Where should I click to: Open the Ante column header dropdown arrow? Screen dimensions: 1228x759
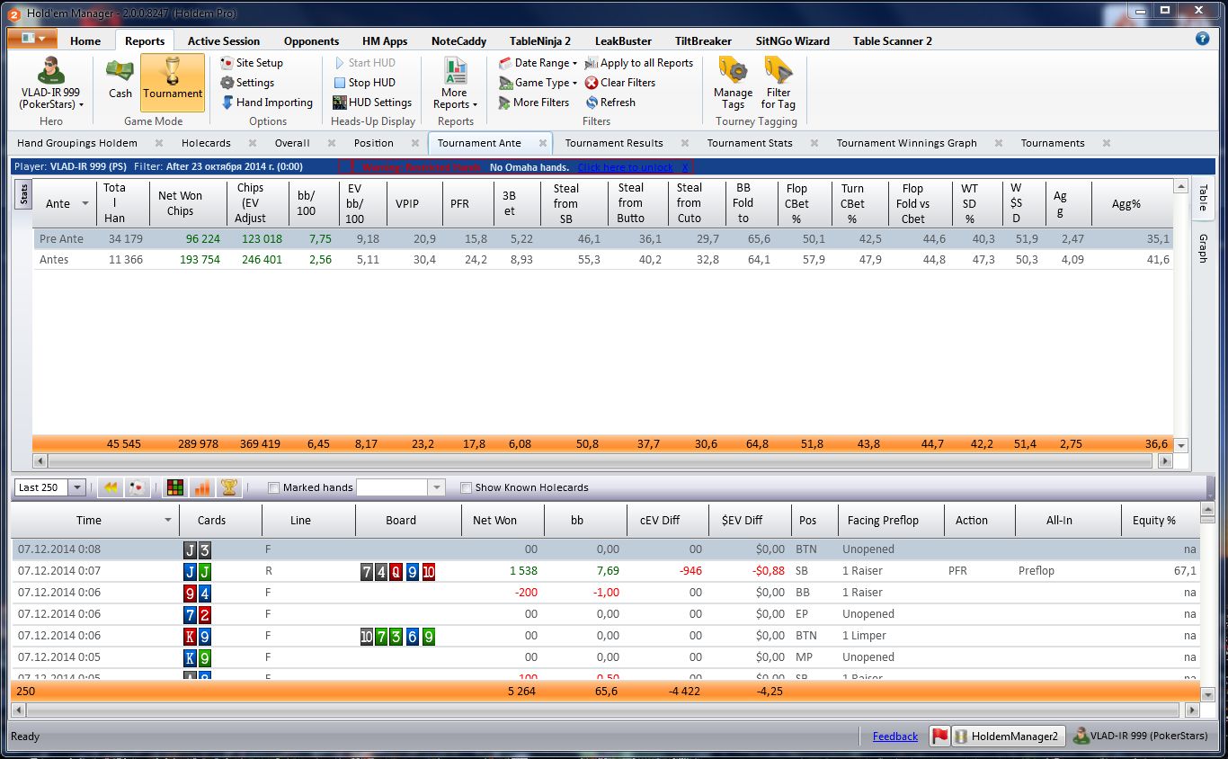(x=85, y=203)
